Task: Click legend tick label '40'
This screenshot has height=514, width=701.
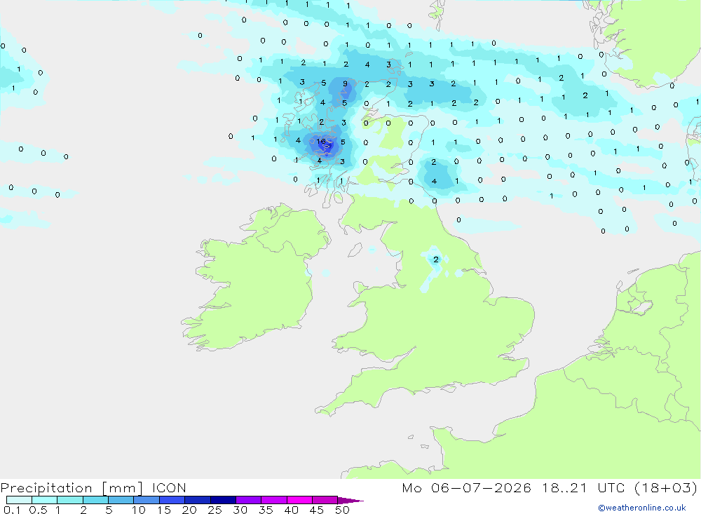Action: (x=291, y=510)
